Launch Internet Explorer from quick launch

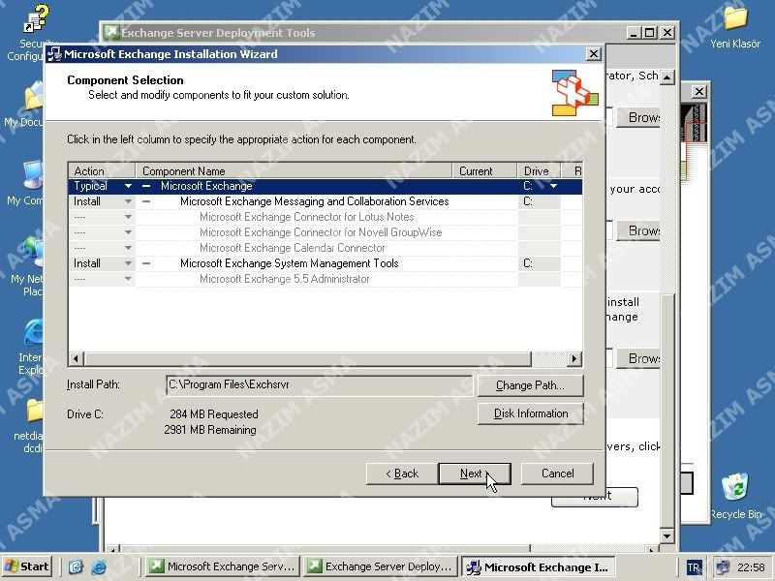click(99, 566)
